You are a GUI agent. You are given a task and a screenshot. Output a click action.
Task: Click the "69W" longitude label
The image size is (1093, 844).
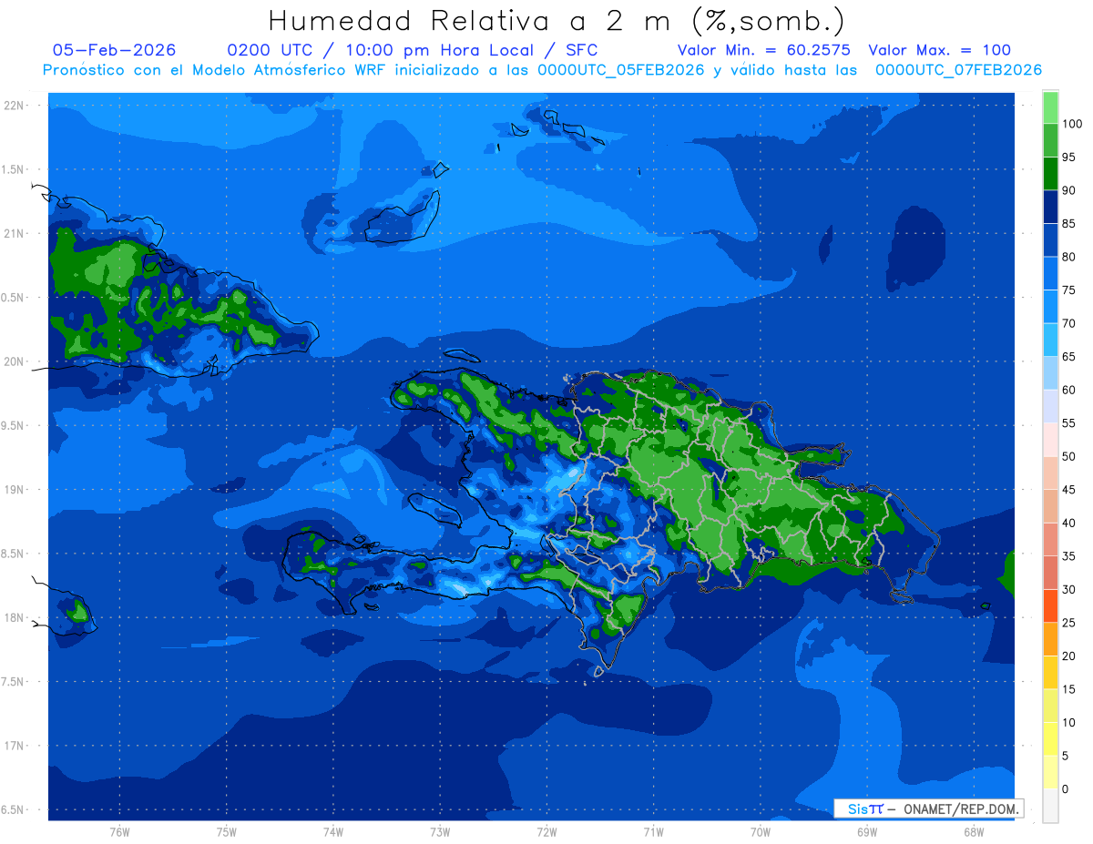click(x=867, y=832)
